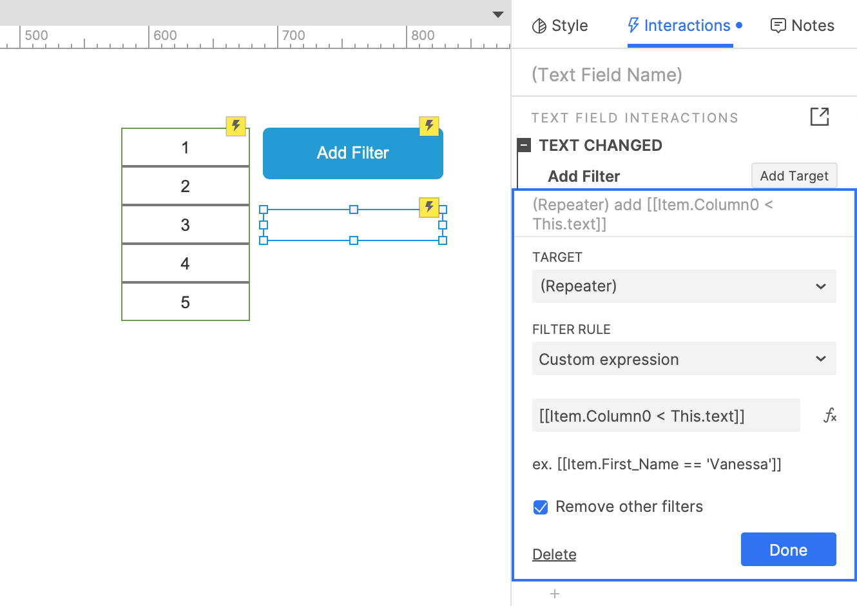Uncheck Remove other filters checkbox
This screenshot has height=606, width=857.
point(541,507)
